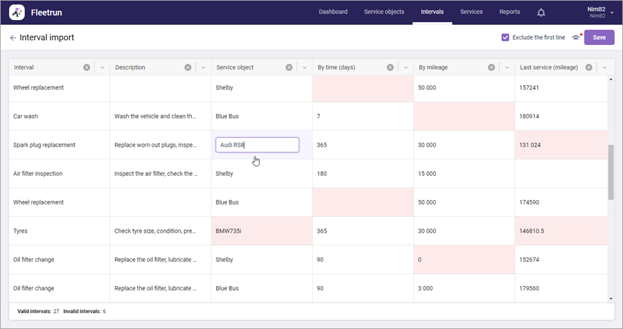The image size is (623, 329).
Task: Expand the Interval column dropdown
Action: pyautogui.click(x=102, y=68)
